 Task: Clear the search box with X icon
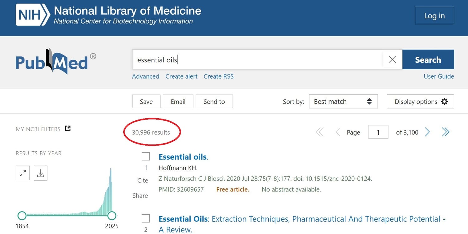tap(392, 60)
